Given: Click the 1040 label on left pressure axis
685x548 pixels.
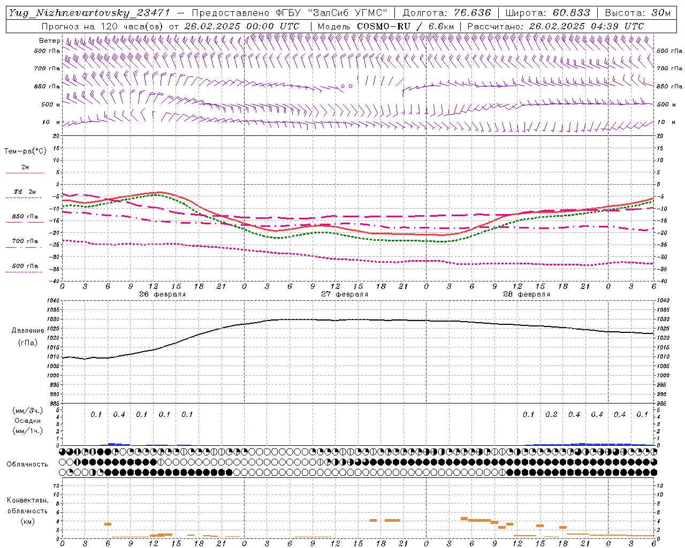Looking at the screenshot, I should (54, 301).
